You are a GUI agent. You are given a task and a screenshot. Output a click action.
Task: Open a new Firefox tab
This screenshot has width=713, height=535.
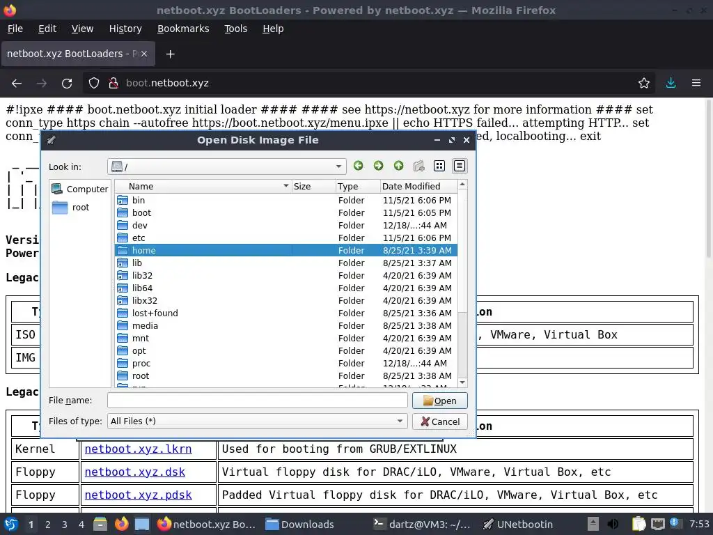click(170, 54)
